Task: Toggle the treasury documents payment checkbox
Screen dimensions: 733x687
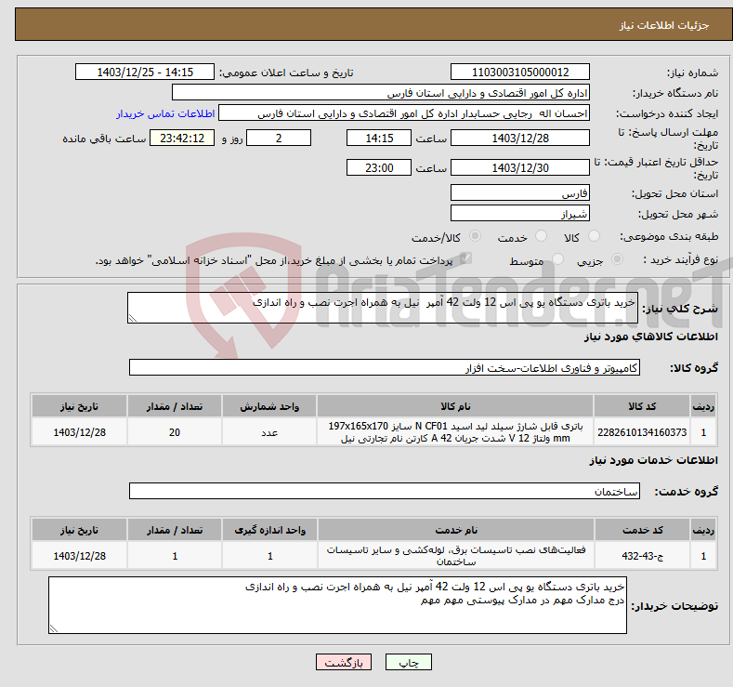Action: (x=465, y=258)
